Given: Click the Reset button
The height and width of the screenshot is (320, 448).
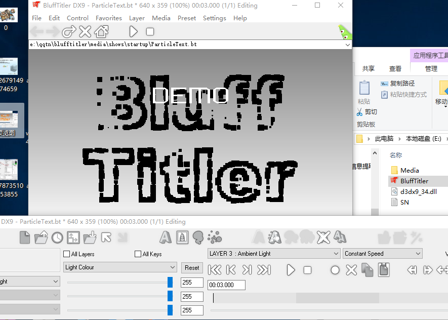Looking at the screenshot, I should click(192, 268).
